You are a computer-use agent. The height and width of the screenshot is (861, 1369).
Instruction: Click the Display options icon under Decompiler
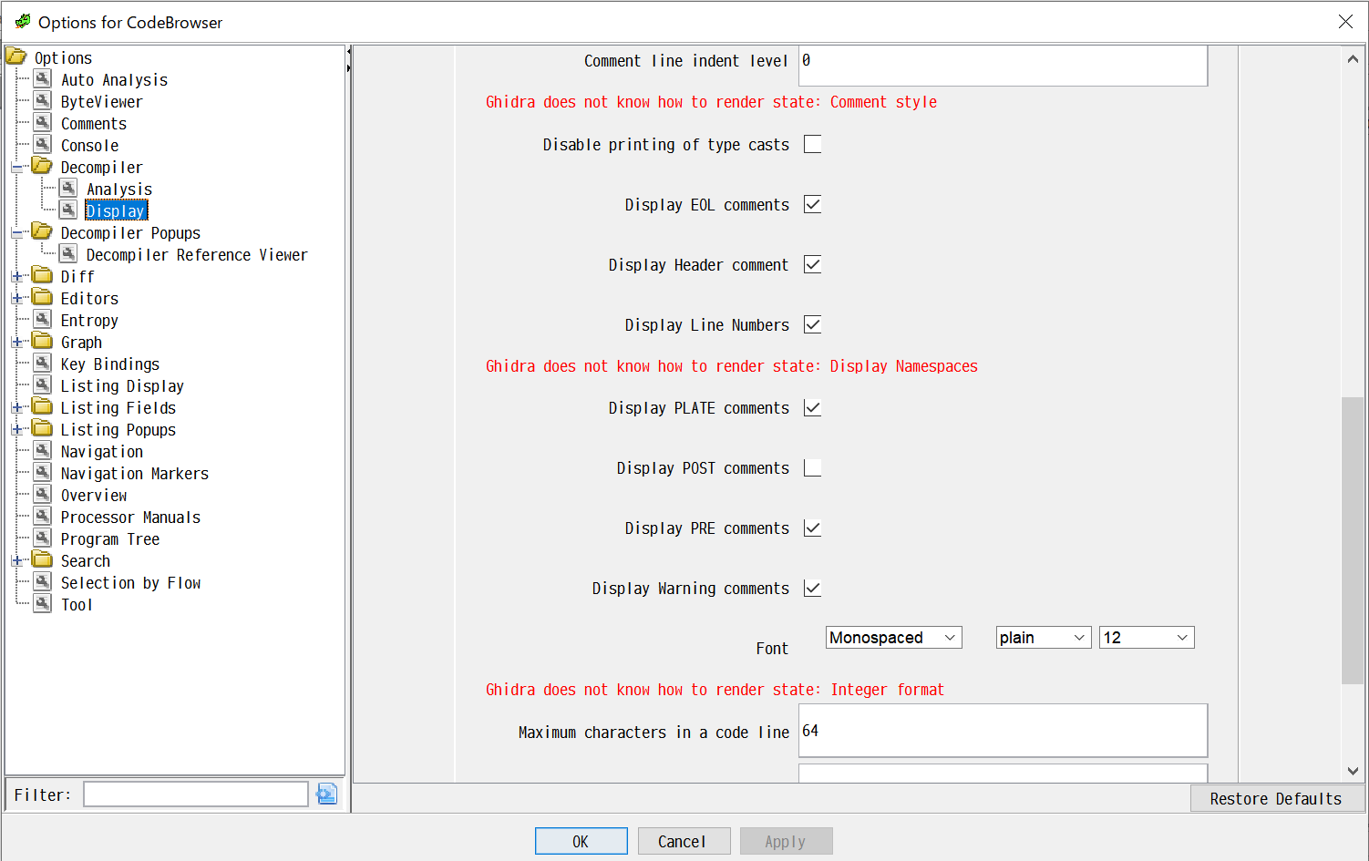(68, 210)
